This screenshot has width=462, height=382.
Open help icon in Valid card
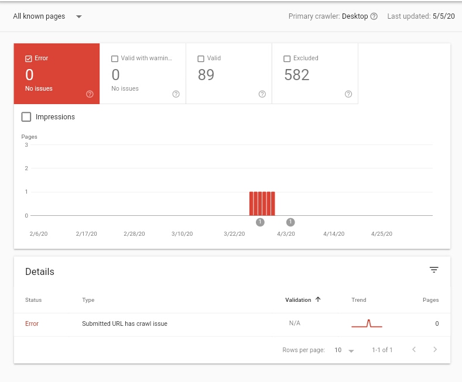coord(262,94)
